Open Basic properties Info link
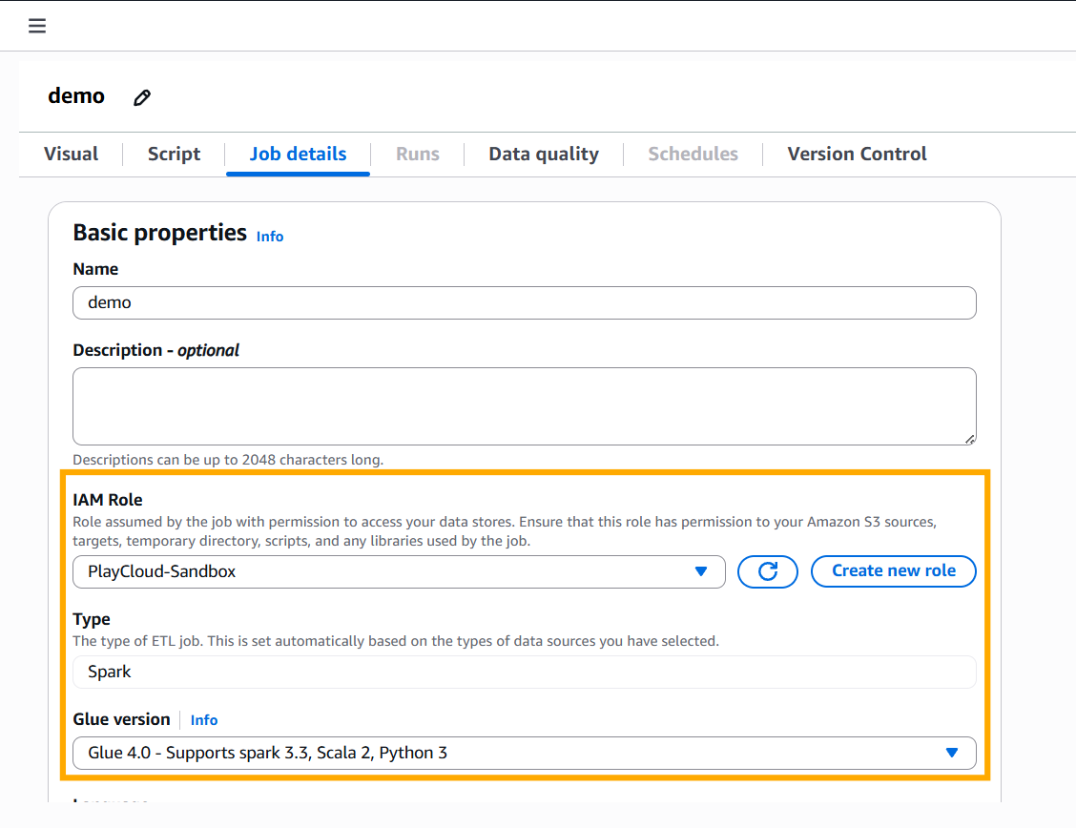This screenshot has width=1076, height=828. [x=270, y=237]
